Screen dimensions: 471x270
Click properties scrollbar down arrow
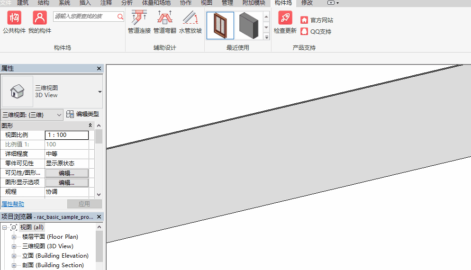[99, 195]
